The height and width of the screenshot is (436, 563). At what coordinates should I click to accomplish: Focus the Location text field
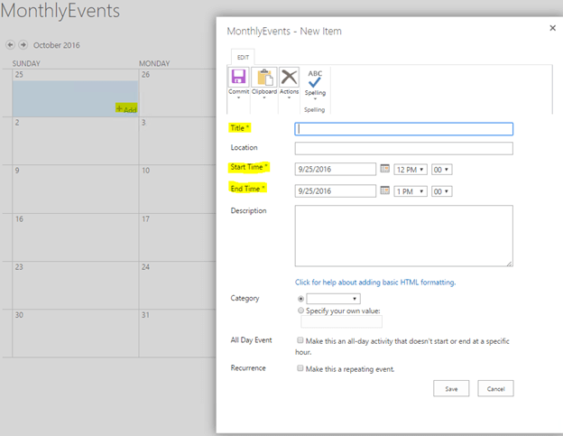tap(404, 149)
